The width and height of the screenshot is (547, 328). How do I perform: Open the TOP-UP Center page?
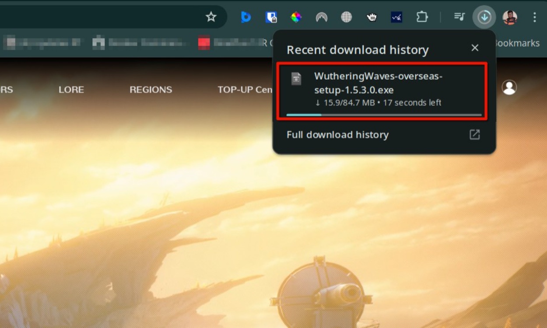tap(245, 90)
